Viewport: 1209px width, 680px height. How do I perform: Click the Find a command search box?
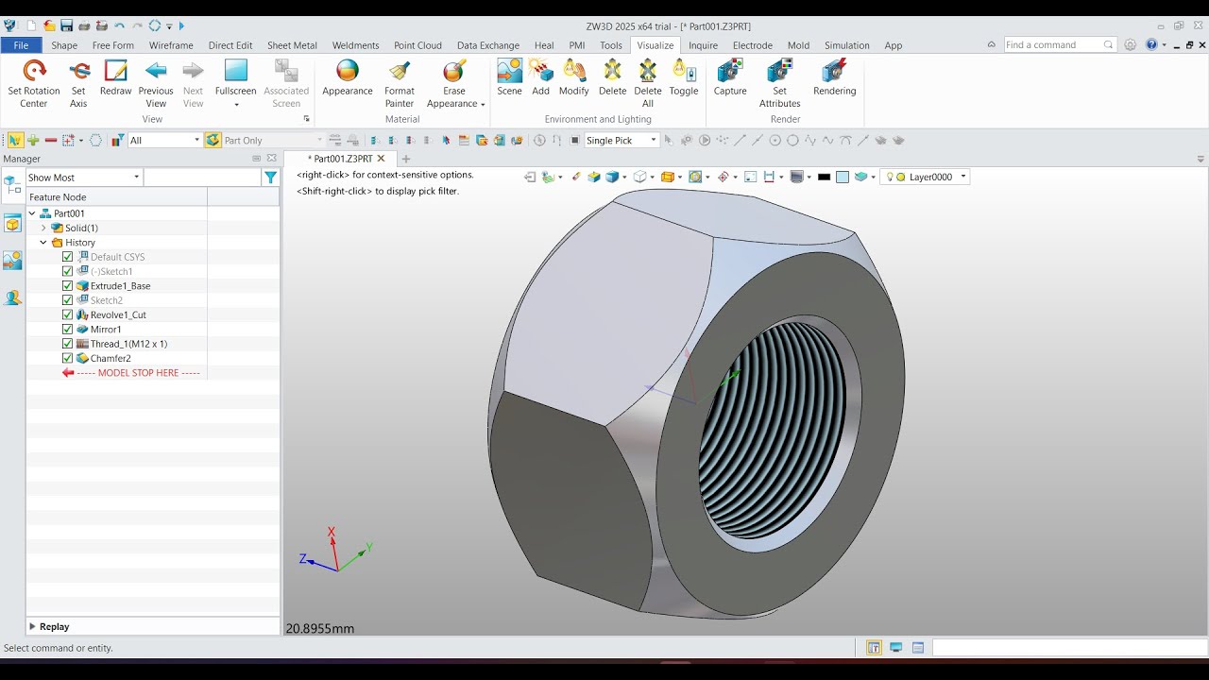coord(1059,44)
